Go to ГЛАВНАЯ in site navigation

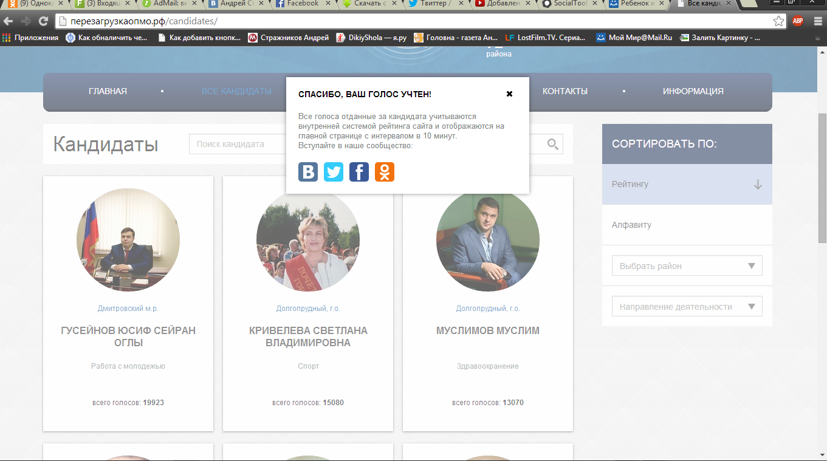click(108, 91)
